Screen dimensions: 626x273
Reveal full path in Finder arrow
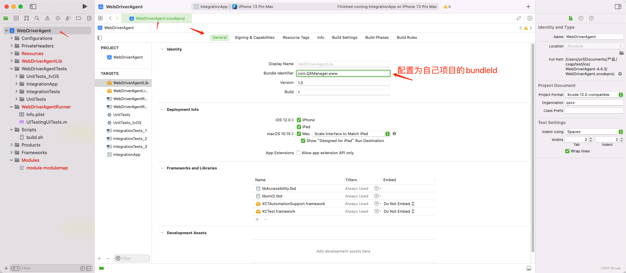(620, 74)
